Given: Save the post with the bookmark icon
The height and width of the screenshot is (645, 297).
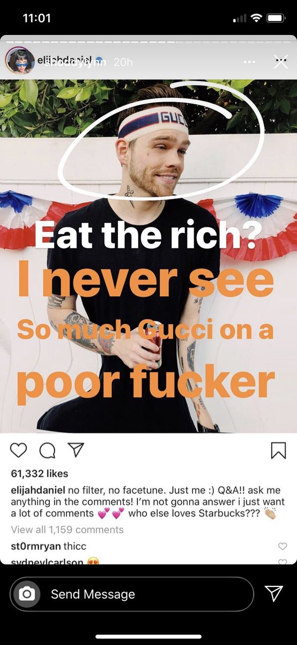Looking at the screenshot, I should [x=278, y=450].
